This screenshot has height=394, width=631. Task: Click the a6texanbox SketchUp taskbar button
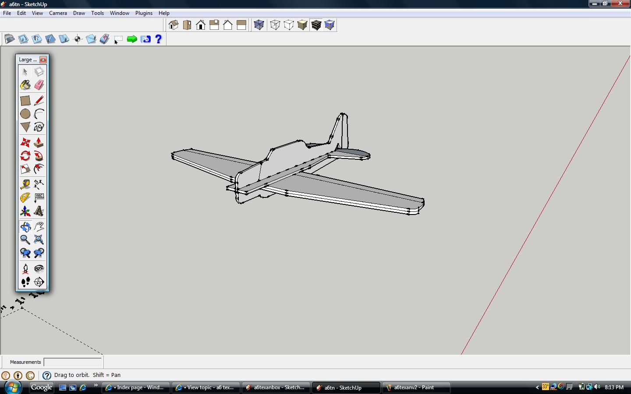click(276, 387)
